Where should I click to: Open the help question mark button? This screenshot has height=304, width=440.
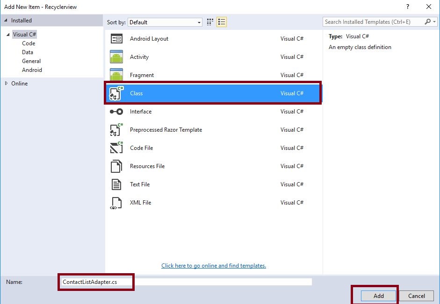pyautogui.click(x=407, y=7)
